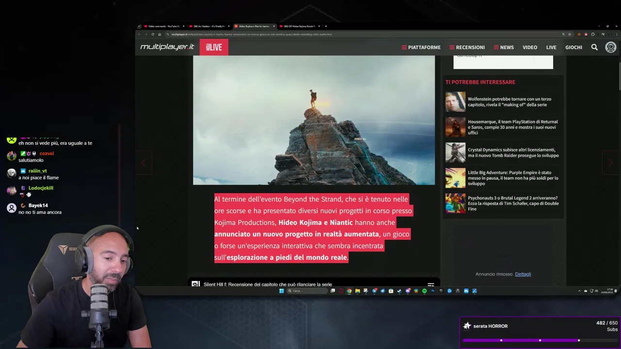
Task: Show hidden tray icons chevron
Action: (x=579, y=291)
